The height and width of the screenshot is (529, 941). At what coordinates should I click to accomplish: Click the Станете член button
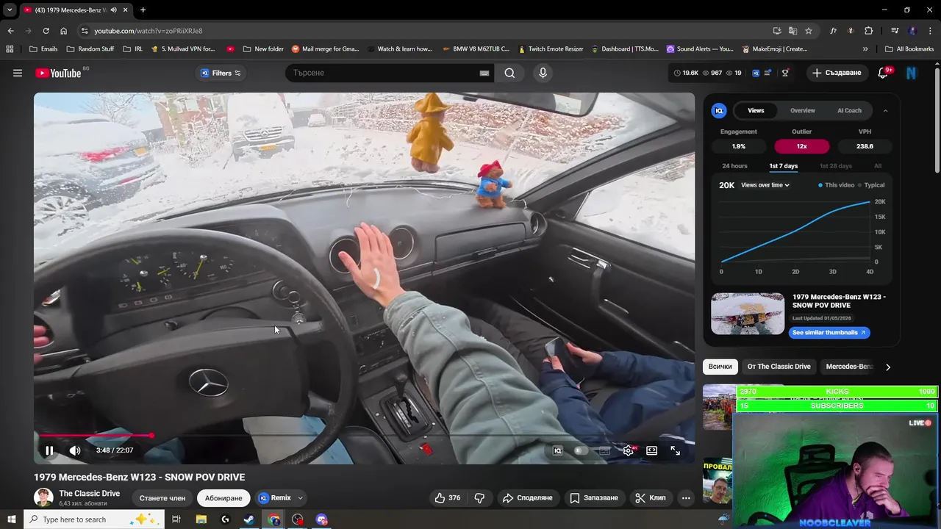[x=162, y=498]
